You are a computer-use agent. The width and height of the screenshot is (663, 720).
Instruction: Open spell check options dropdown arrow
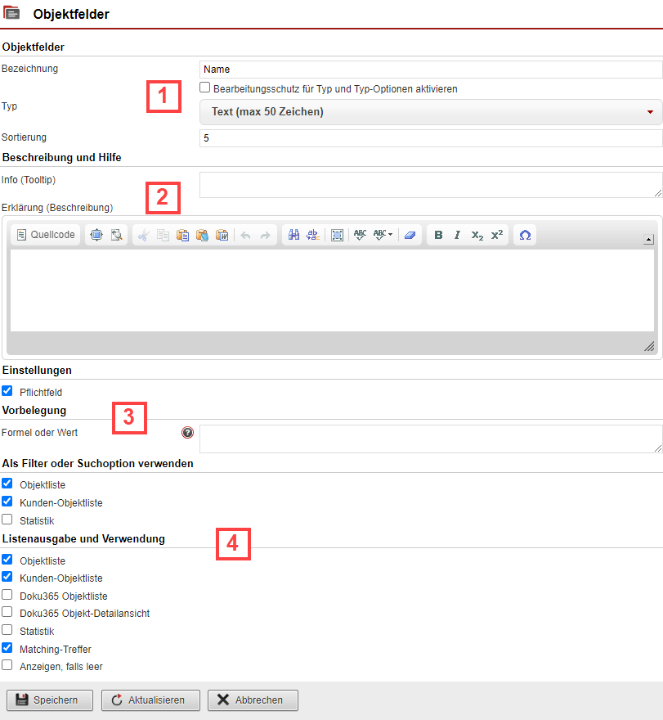390,236
